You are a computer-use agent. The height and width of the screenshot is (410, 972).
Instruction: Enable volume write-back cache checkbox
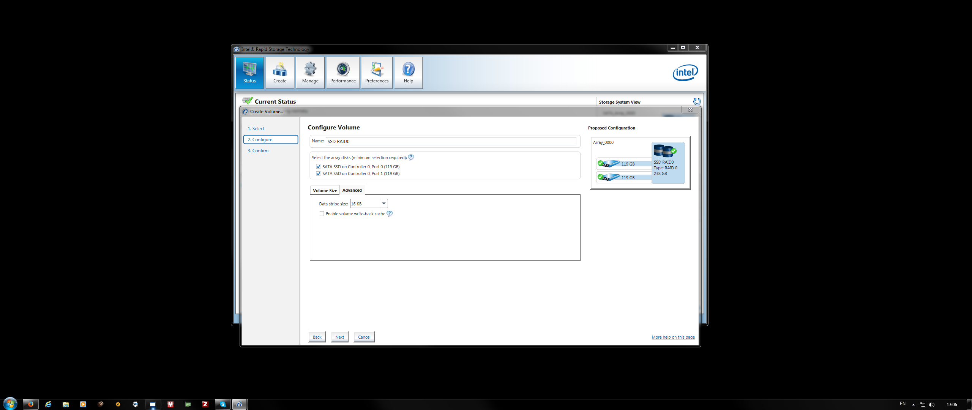(322, 214)
